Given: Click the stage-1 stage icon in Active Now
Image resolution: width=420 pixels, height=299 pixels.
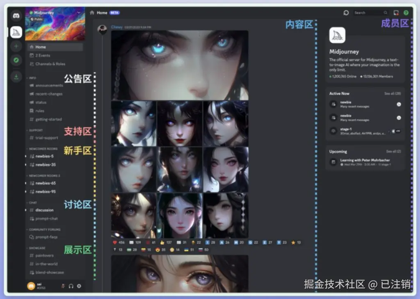Looking at the screenshot, I should (x=333, y=131).
